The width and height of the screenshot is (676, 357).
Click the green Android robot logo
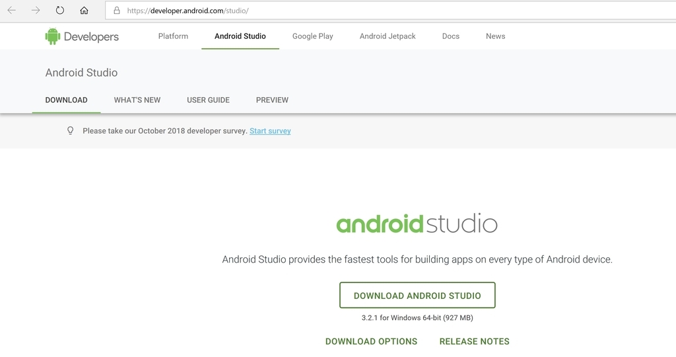tap(53, 37)
